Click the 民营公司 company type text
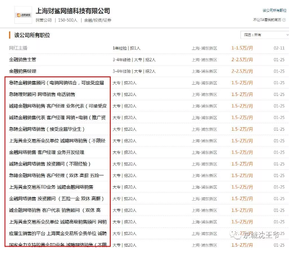 pos(43,20)
